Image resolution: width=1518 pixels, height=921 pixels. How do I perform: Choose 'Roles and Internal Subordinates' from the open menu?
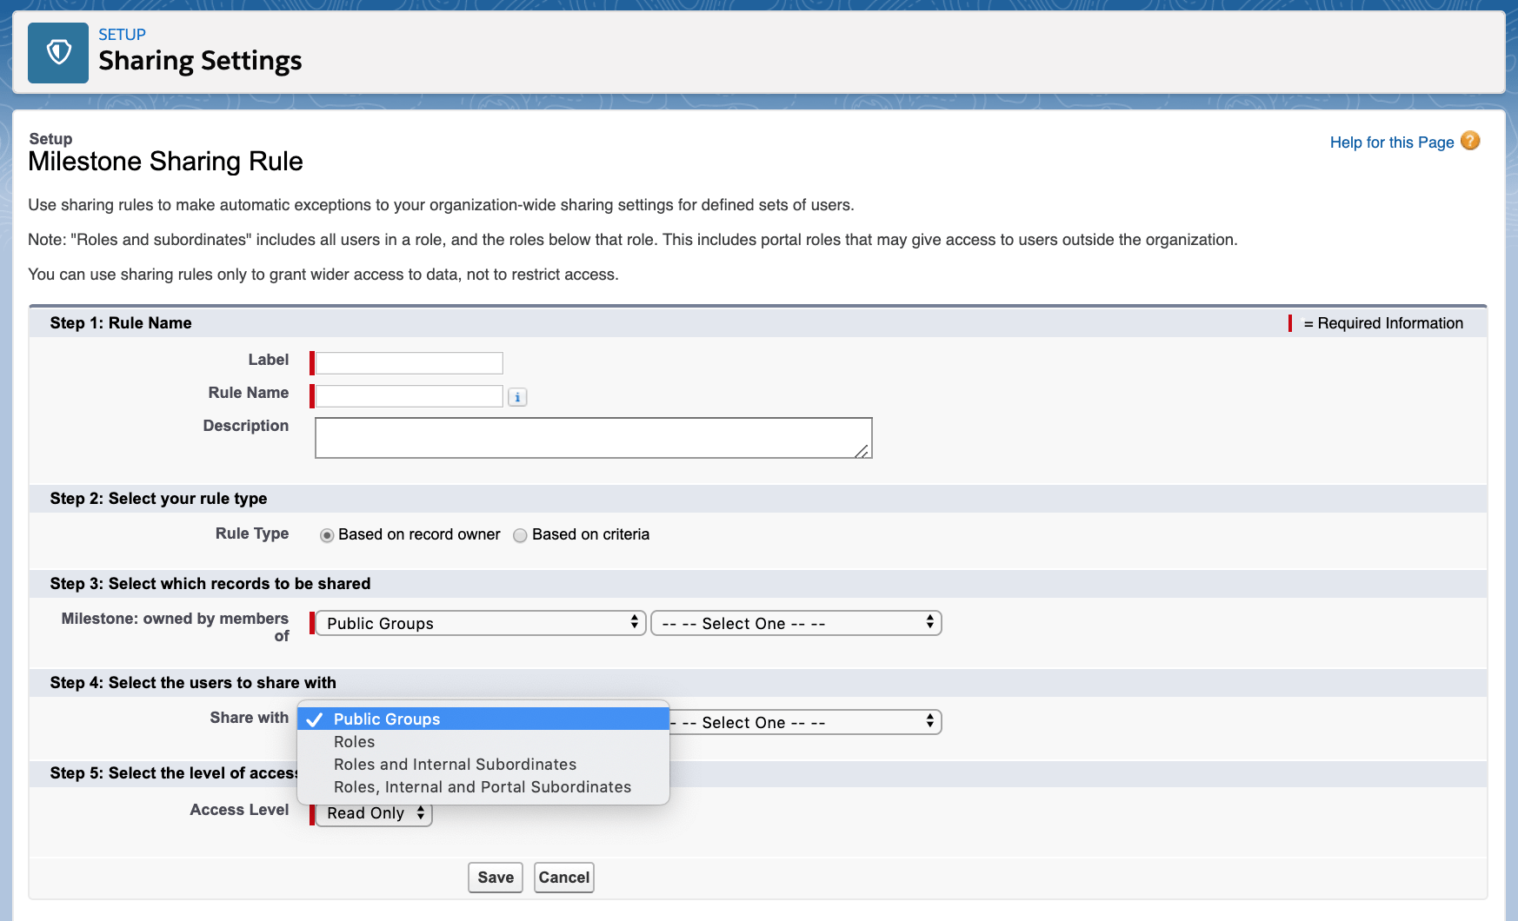tap(455, 764)
